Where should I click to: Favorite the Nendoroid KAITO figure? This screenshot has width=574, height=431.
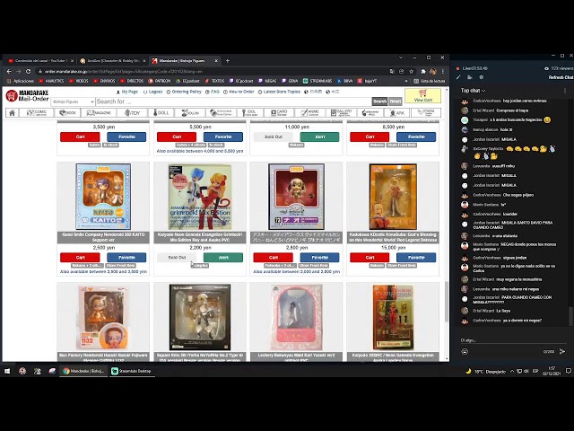(126, 258)
